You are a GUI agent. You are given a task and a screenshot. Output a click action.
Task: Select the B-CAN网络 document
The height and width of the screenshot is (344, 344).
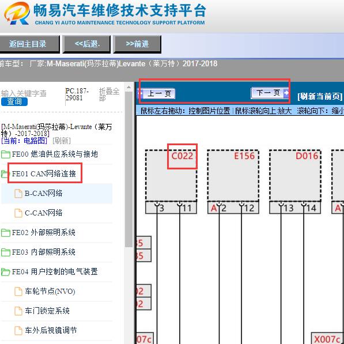point(43,193)
